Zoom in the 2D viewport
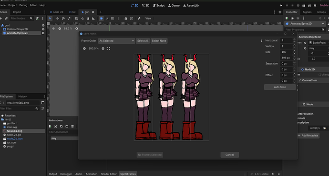This screenshot has height=176, width=329. coord(77,29)
